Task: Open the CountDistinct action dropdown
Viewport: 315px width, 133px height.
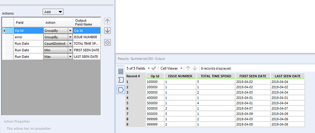Action: pos(70,43)
